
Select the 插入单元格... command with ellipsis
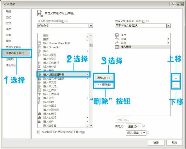[x=63, y=86]
